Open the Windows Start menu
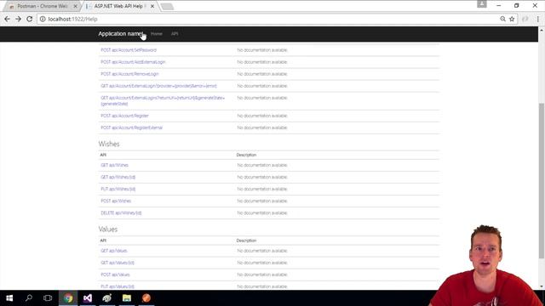 click(9, 298)
